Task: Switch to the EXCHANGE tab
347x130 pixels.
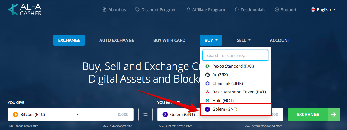Action: pyautogui.click(x=69, y=40)
